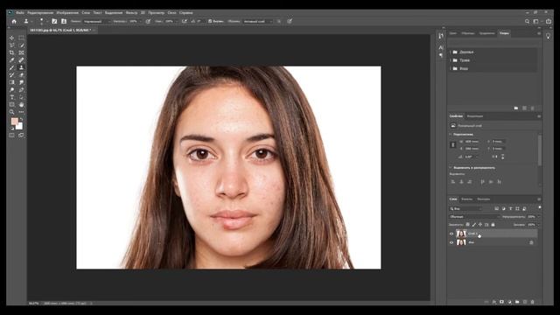Create a new group folder in Layers panel
Viewport: 560px width, 315px height.
(x=517, y=302)
